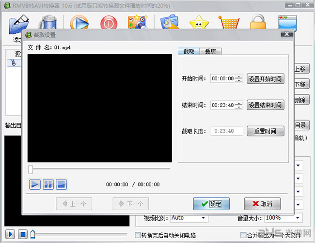This screenshot has width=315, height=243.
Task: Click the yellow star icon in main toolbar
Action: 199,22
